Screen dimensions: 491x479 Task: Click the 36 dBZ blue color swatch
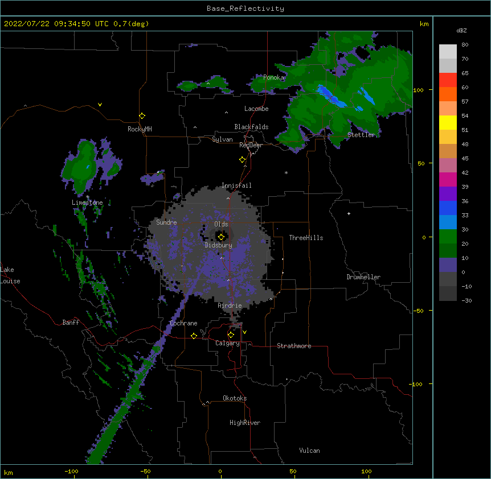click(x=448, y=208)
